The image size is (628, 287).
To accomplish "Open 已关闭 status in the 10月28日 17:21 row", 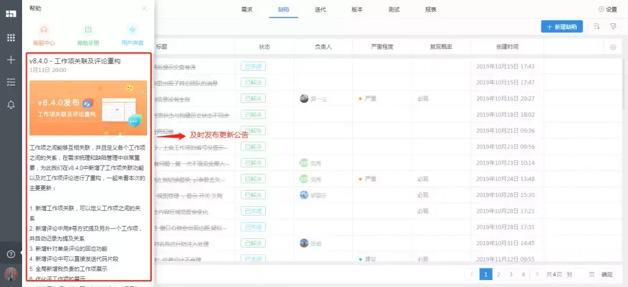I will (x=253, y=211).
